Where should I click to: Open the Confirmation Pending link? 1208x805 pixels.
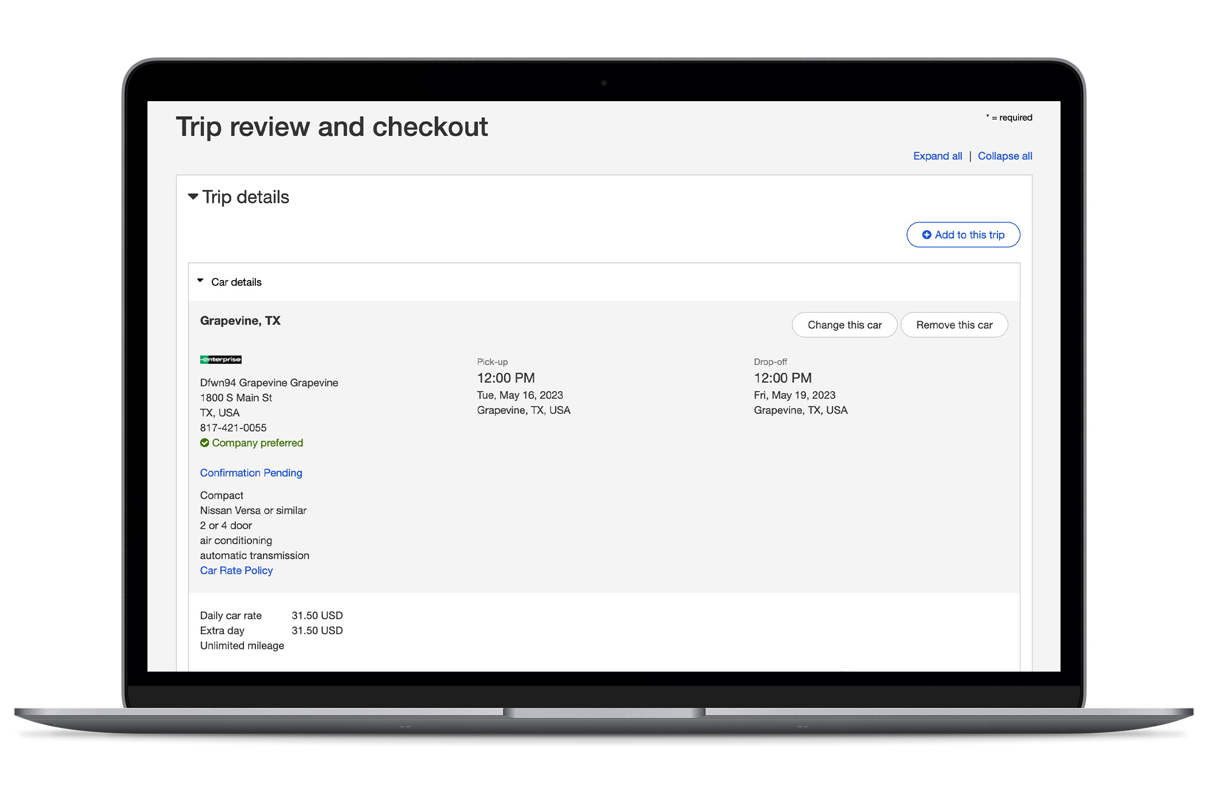point(251,473)
